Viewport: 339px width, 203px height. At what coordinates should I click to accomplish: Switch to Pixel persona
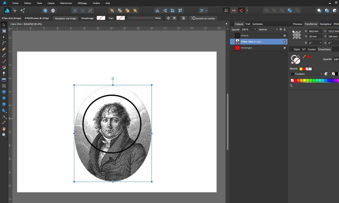point(15,11)
